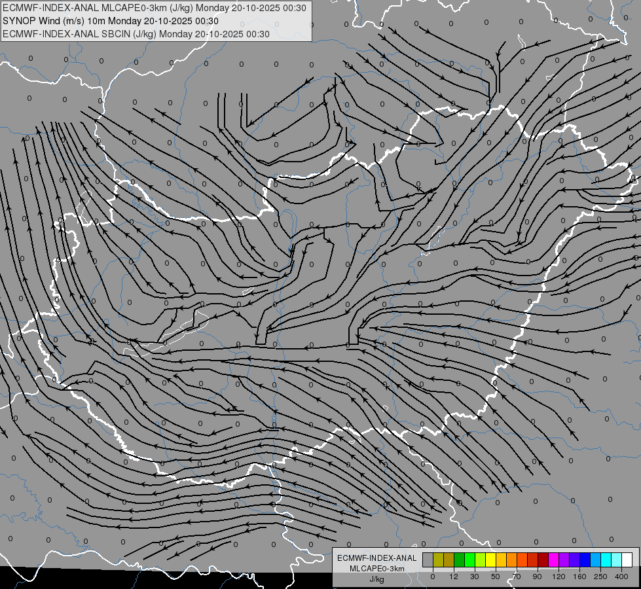Click the legend value 12
Screen dimensions: 641x589
tap(453, 577)
